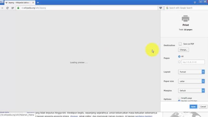Viewport: 208px width, 117px height.
Task: Open the Paper size Letter dropdown
Action: coord(191,81)
